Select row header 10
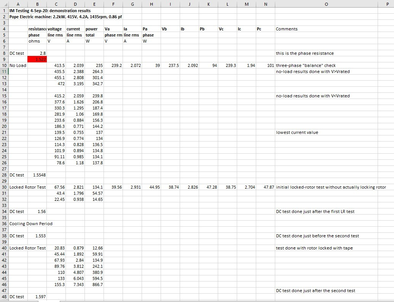 click(x=4, y=65)
